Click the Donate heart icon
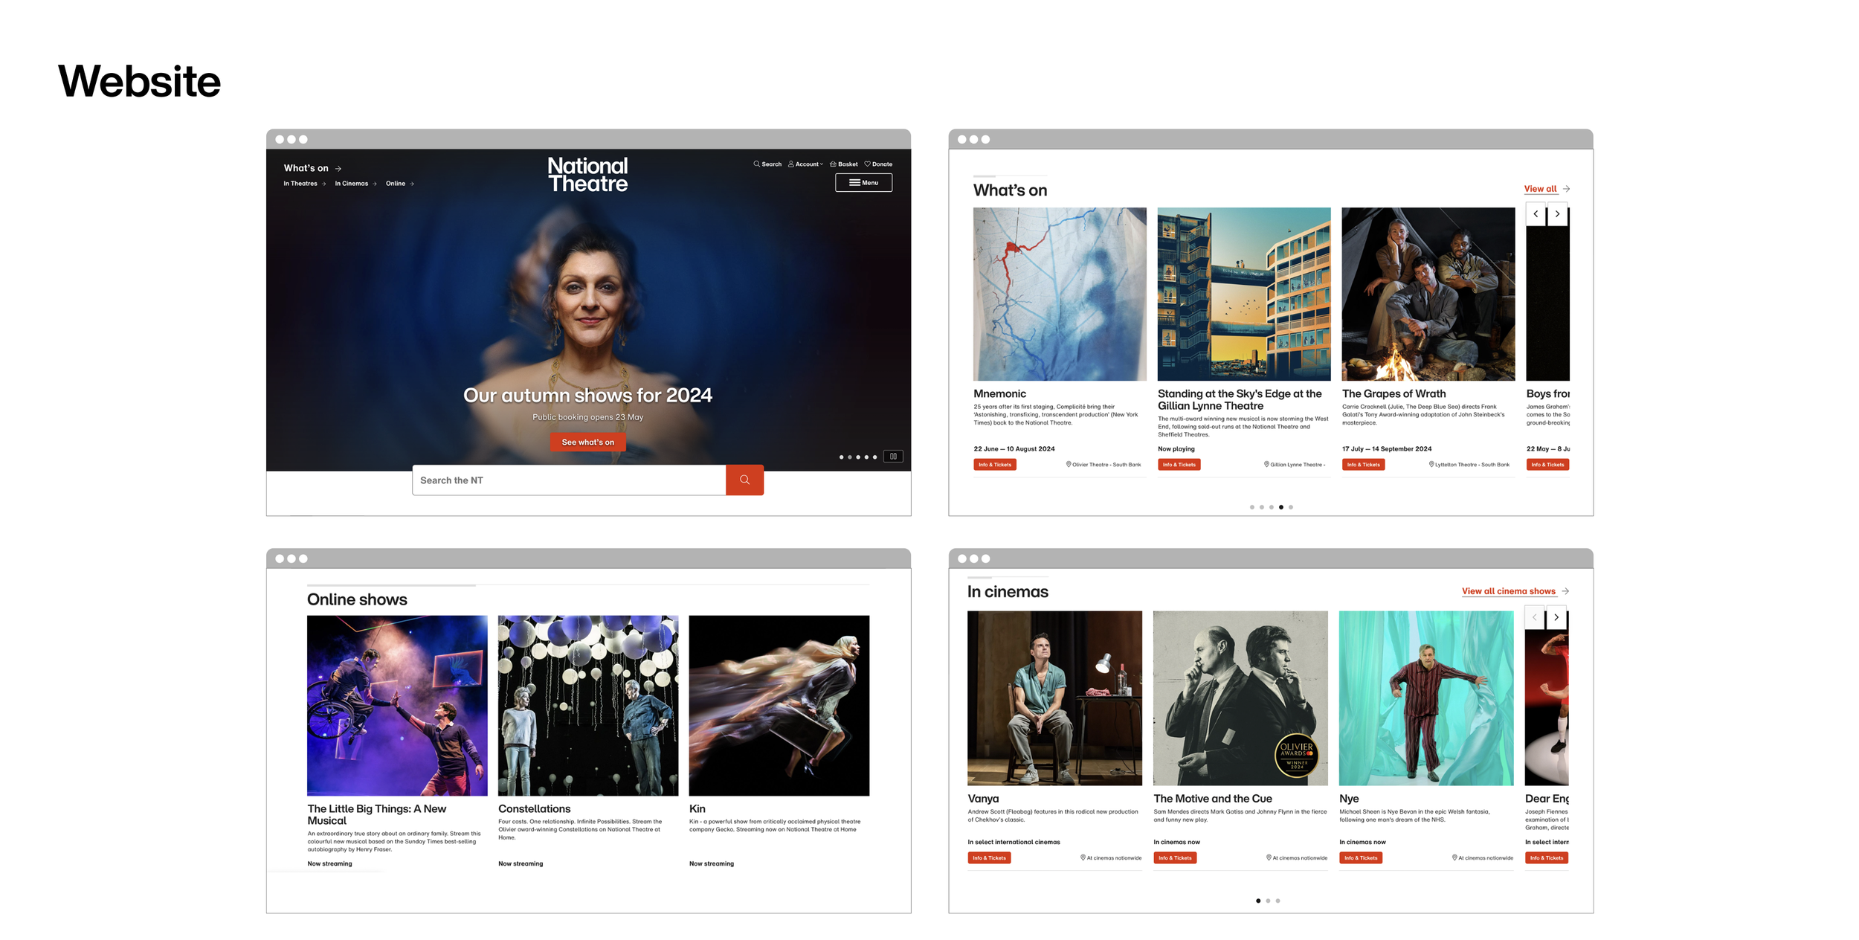The image size is (1859, 940). click(867, 164)
